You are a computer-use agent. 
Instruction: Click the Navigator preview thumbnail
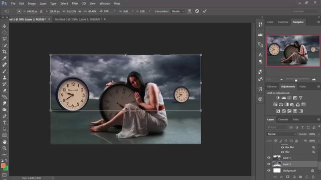click(x=293, y=51)
